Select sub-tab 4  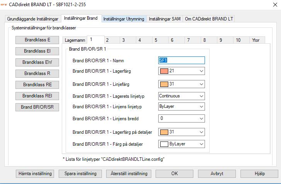coord(144,40)
